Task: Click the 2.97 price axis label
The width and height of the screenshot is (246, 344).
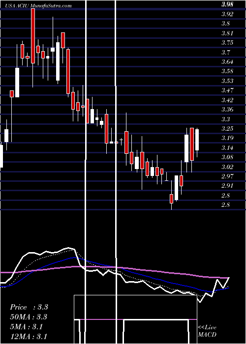Action: (x=227, y=176)
